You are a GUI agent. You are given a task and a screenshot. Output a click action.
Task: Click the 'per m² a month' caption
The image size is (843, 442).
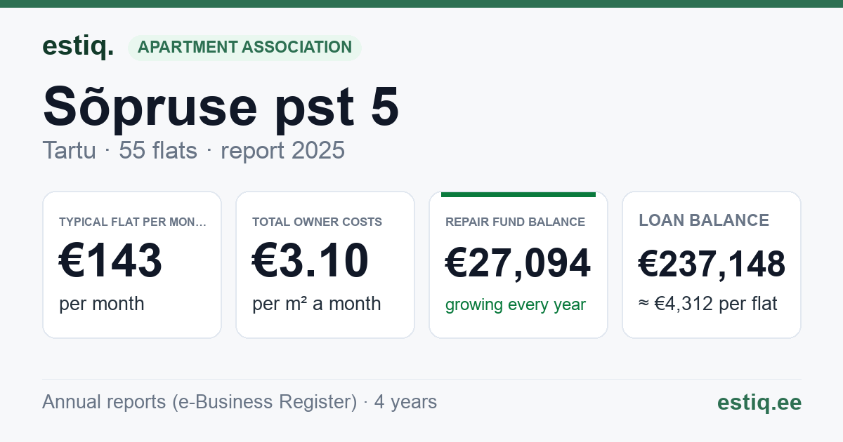[317, 304]
